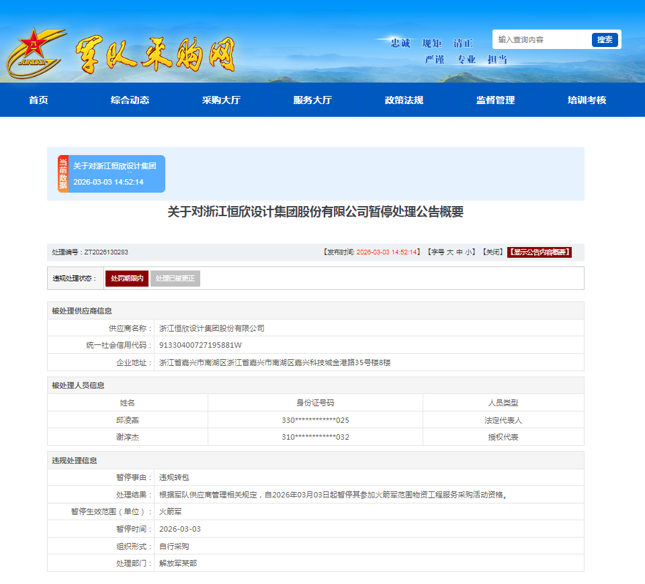Set font size to 中
The image size is (645, 584).
coord(460,252)
